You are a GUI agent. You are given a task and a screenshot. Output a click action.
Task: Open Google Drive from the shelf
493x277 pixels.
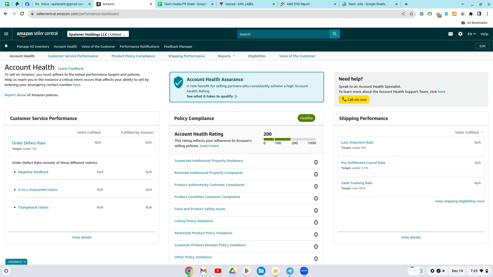coord(232,271)
